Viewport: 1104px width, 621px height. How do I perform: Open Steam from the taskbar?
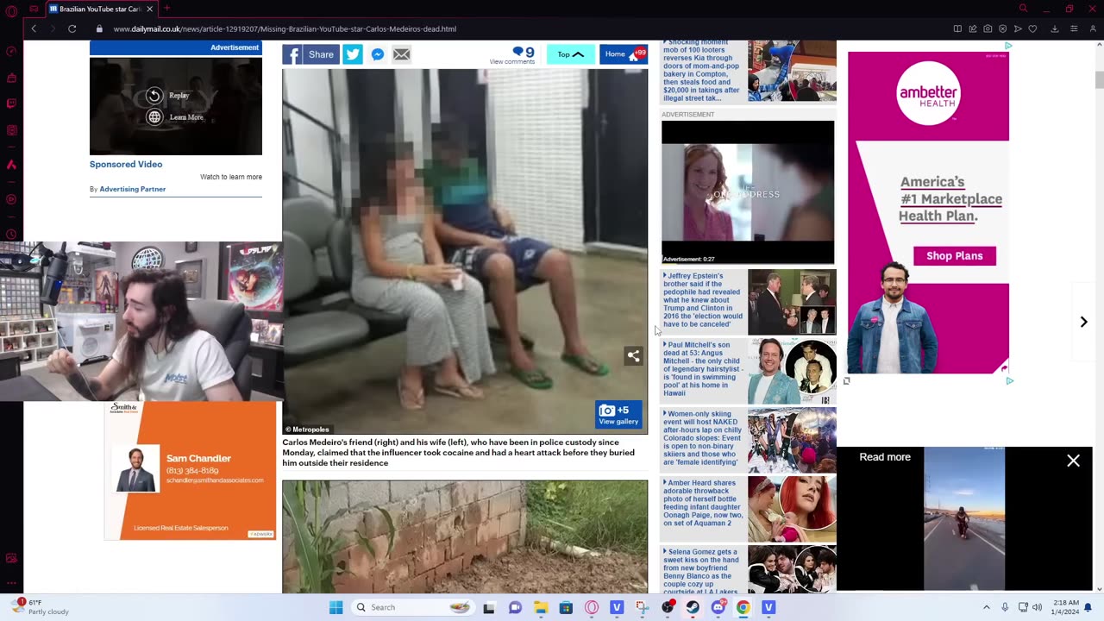tap(693, 607)
